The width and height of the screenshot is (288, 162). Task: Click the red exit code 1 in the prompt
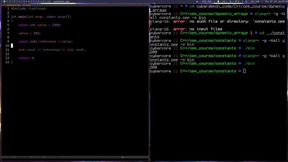pyautogui.click(x=251, y=33)
